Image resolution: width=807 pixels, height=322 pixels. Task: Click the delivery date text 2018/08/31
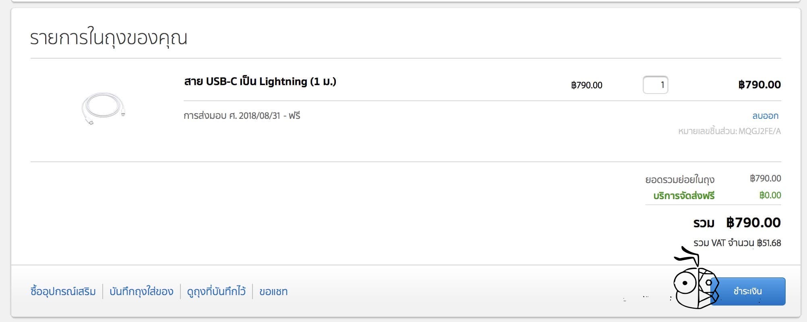(259, 116)
